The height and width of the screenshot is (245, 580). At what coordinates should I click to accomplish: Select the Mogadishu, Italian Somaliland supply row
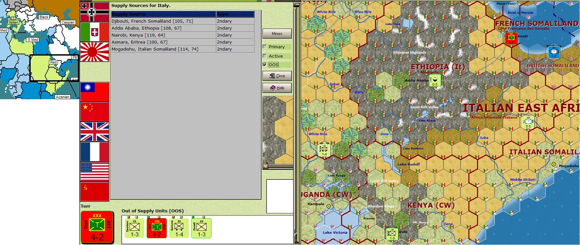[x=183, y=49]
